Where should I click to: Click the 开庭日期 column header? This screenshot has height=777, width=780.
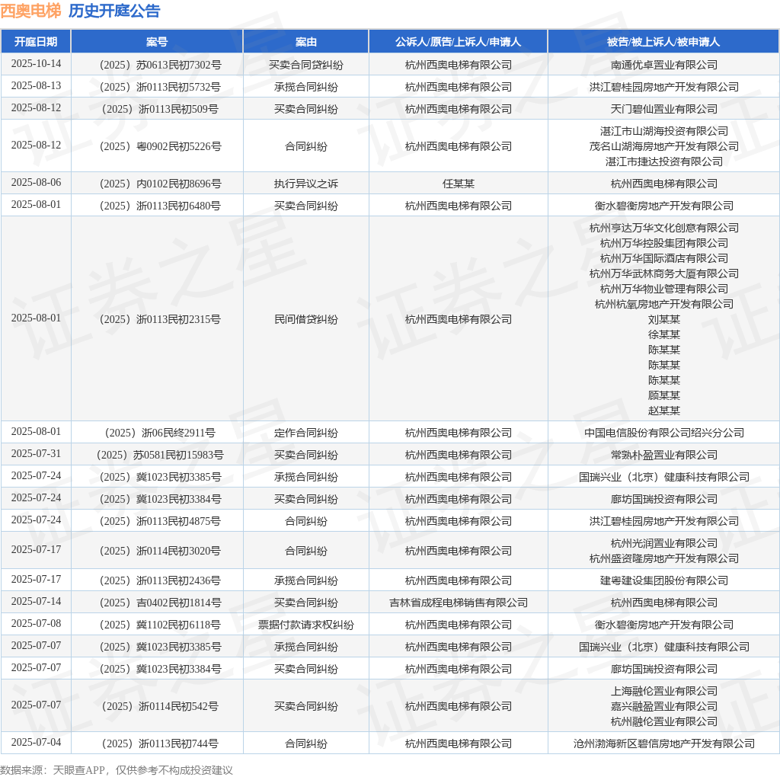coord(36,42)
